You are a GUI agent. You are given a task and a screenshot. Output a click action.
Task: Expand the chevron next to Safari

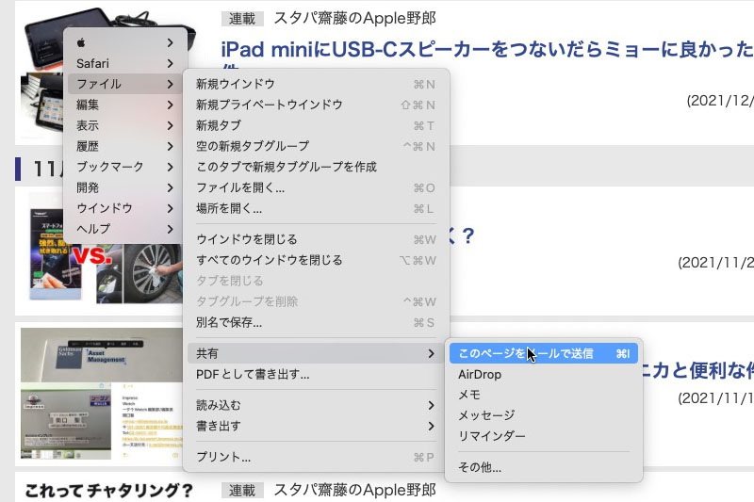(x=171, y=63)
